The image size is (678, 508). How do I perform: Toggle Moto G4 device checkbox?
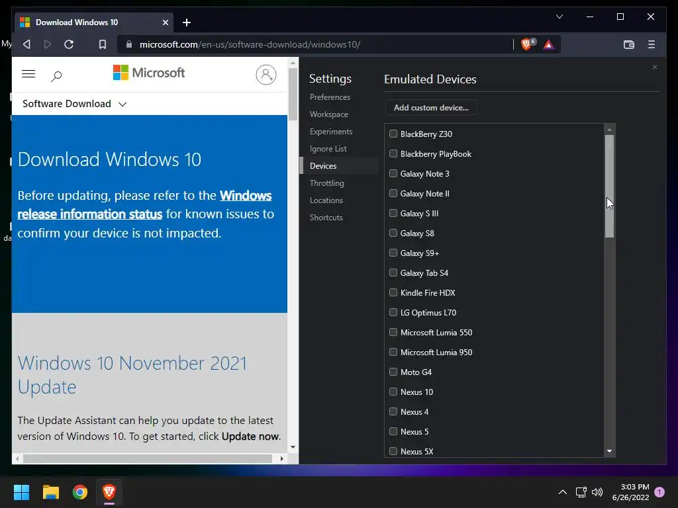[x=393, y=372]
